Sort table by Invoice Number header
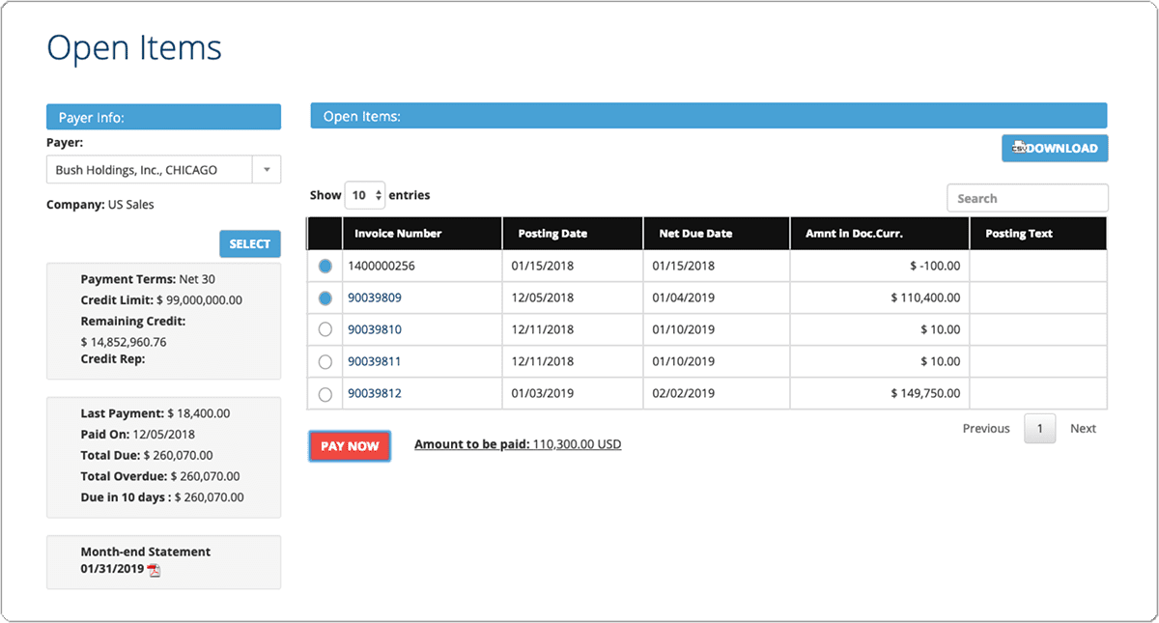The image size is (1159, 623). (x=422, y=233)
